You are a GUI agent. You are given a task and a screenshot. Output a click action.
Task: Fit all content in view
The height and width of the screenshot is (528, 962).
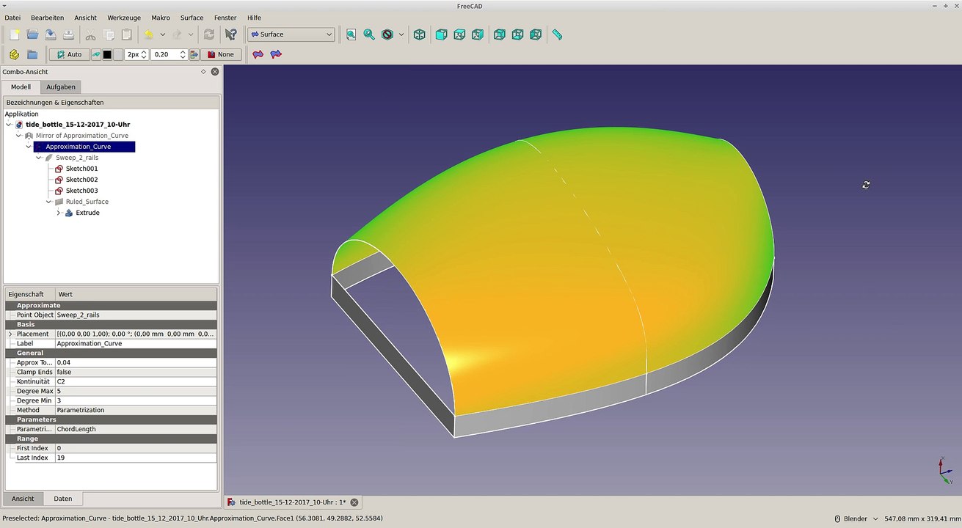coord(351,34)
